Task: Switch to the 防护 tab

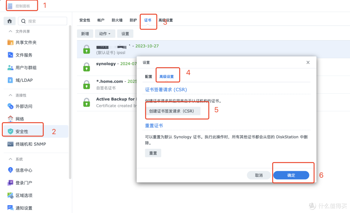Action: (x=133, y=20)
